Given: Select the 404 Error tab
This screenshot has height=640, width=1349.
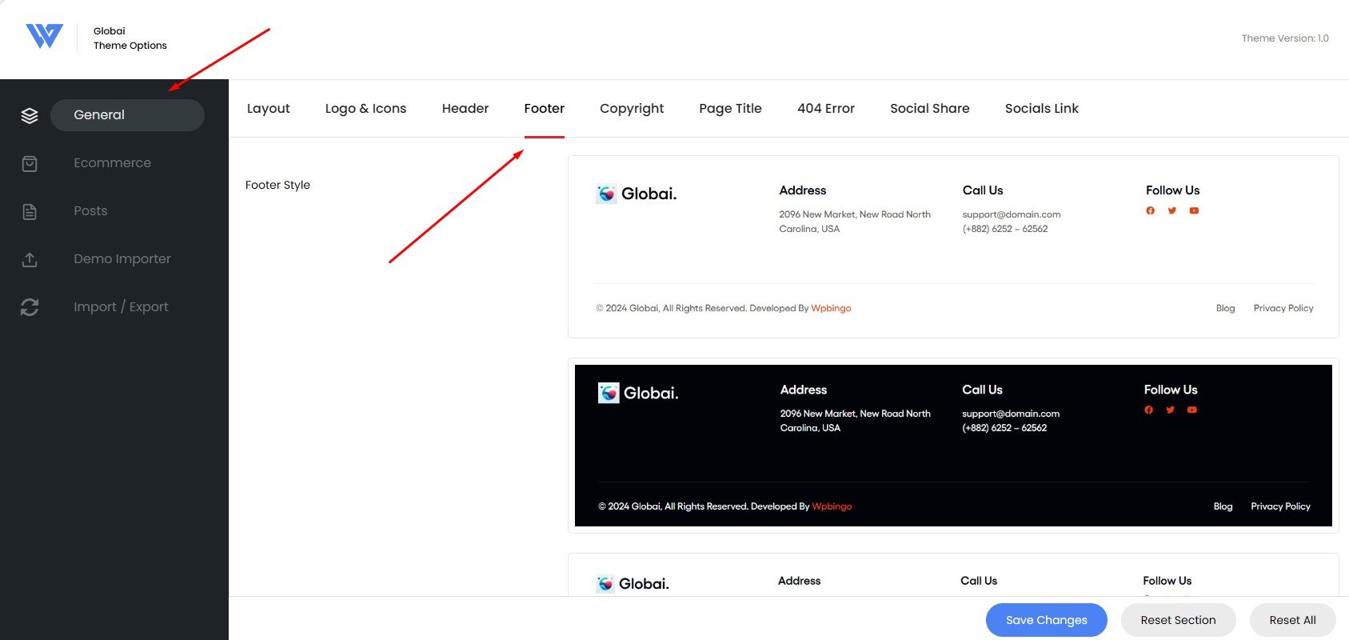Looking at the screenshot, I should pyautogui.click(x=825, y=109).
